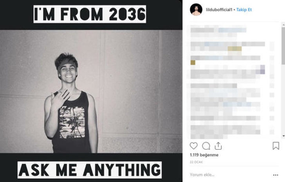Save post with the bookmark icon
Image resolution: width=285 pixels, height=182 pixels.
[x=276, y=146]
